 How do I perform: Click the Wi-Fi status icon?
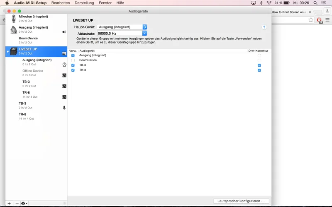click(269, 3)
